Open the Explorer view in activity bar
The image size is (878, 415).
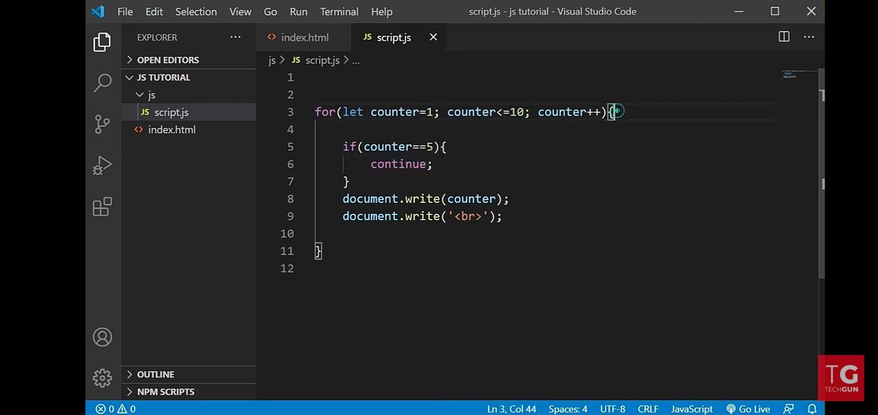[x=102, y=43]
